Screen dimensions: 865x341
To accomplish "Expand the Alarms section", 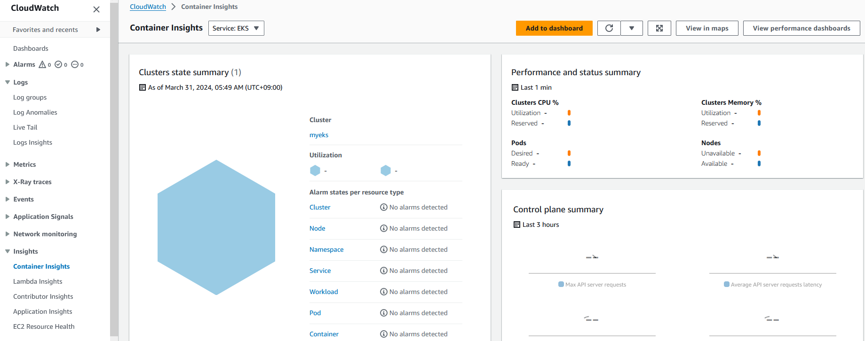I will [8, 64].
